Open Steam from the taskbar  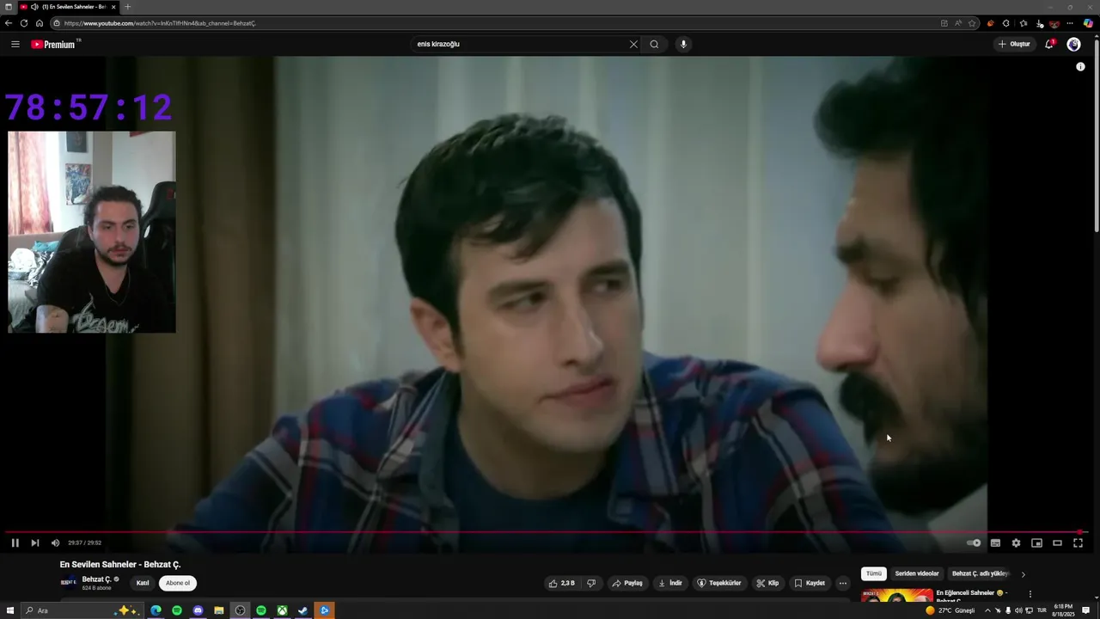(302, 610)
